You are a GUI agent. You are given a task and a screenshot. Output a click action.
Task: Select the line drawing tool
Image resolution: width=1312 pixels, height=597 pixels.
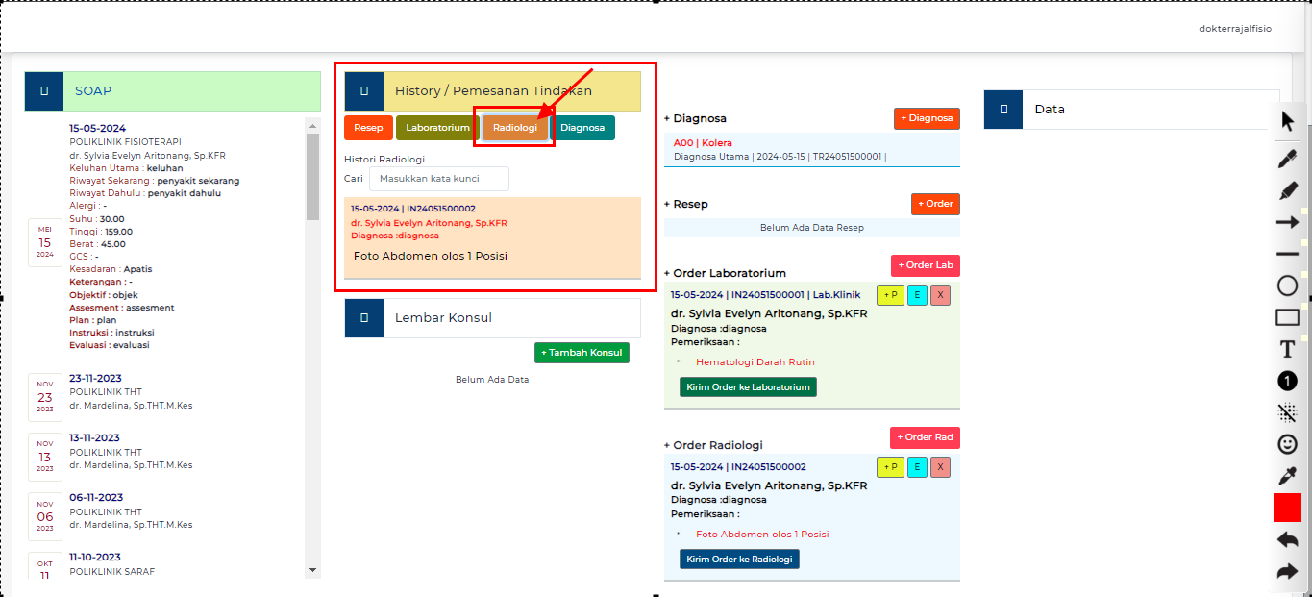coord(1288,254)
